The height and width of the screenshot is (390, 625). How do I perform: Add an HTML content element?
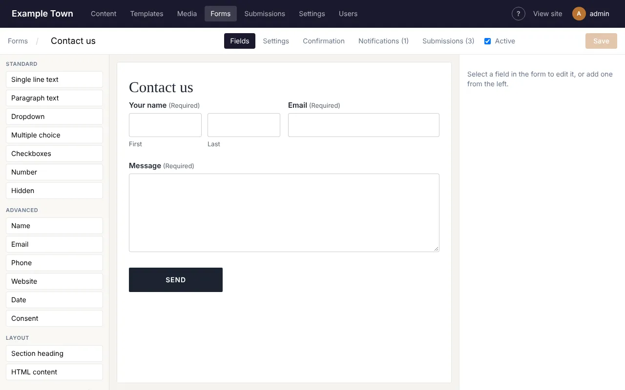coord(54,372)
